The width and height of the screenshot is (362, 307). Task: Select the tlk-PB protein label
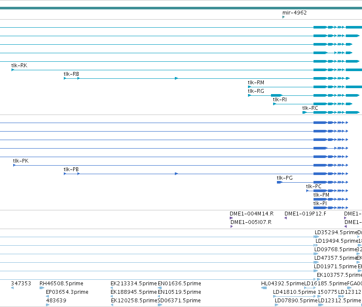click(71, 169)
